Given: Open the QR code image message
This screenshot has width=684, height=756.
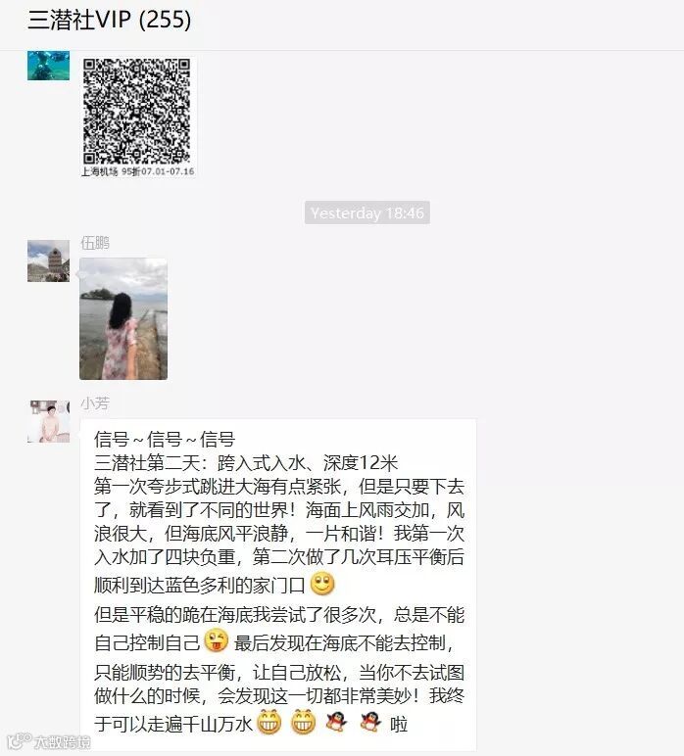Looking at the screenshot, I should pyautogui.click(x=137, y=117).
